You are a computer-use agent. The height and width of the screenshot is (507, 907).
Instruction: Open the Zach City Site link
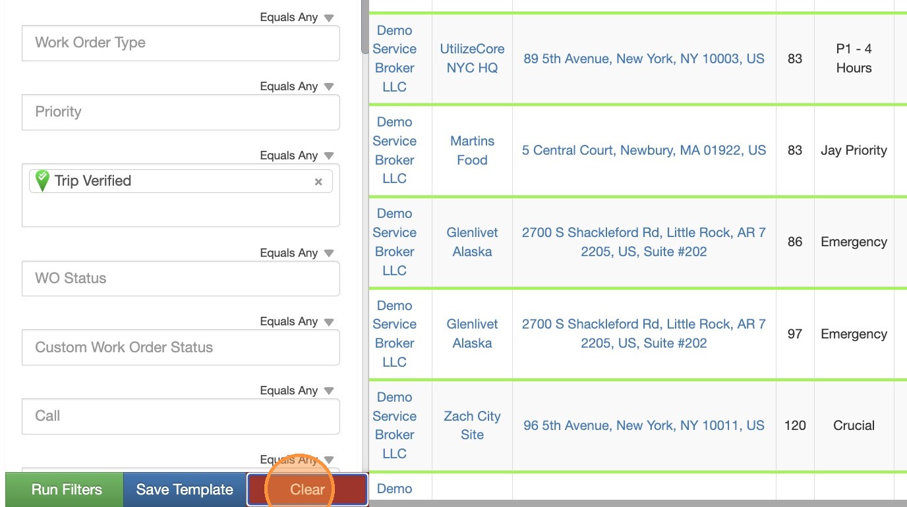click(472, 425)
